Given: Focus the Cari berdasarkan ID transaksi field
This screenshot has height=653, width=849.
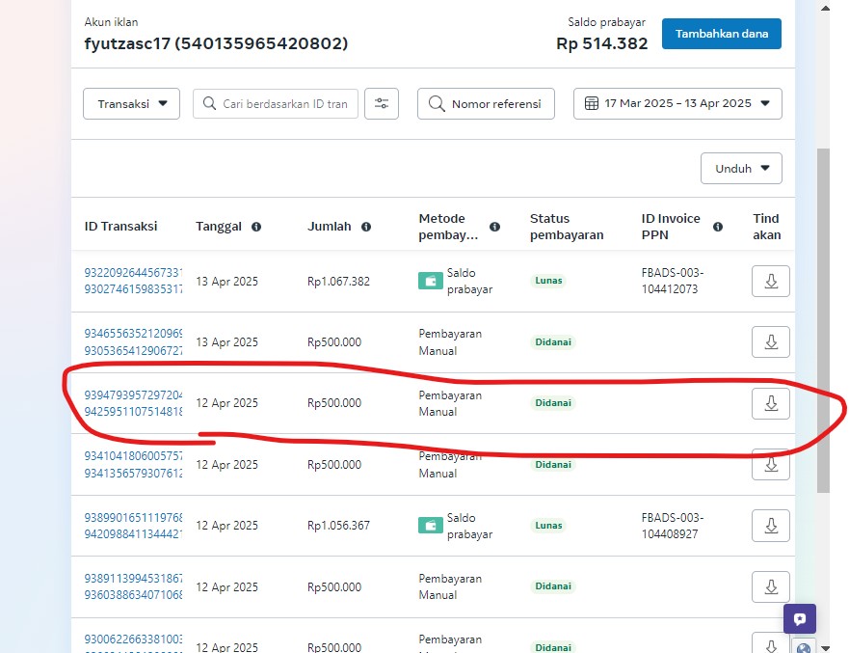Looking at the screenshot, I should (284, 104).
